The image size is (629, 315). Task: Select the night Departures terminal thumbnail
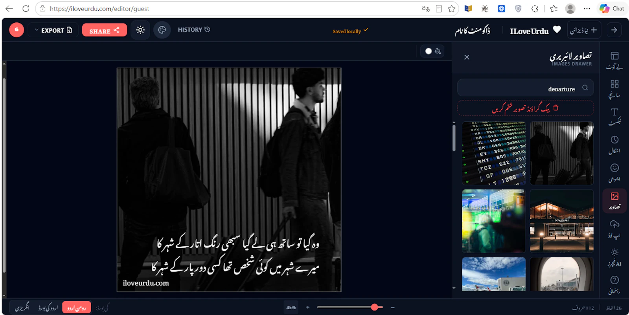(562, 221)
